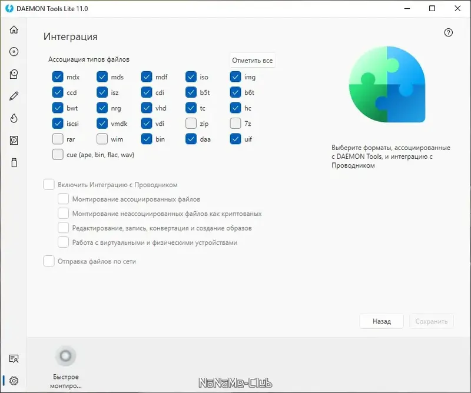Viewport: 471px width, 393px height.
Task: Check Монтирование ассоциированных файлов option
Action: [64, 199]
